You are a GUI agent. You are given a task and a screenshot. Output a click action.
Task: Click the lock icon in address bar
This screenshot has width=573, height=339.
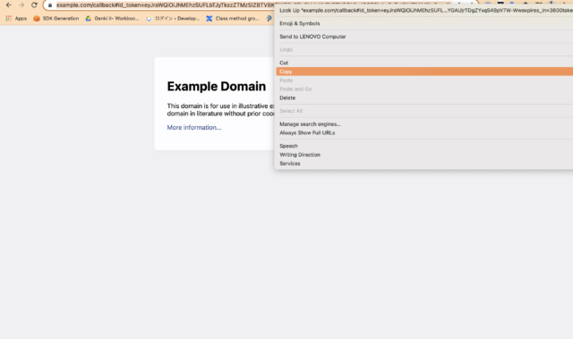click(50, 5)
